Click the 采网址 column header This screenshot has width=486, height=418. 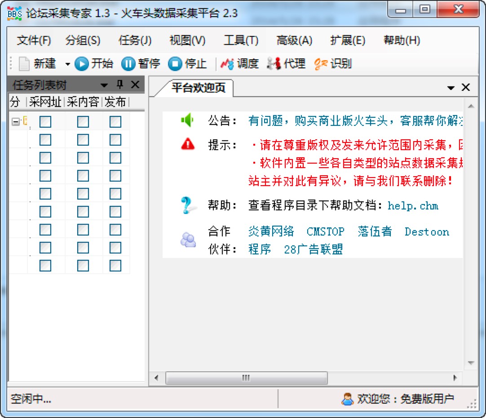(x=45, y=102)
